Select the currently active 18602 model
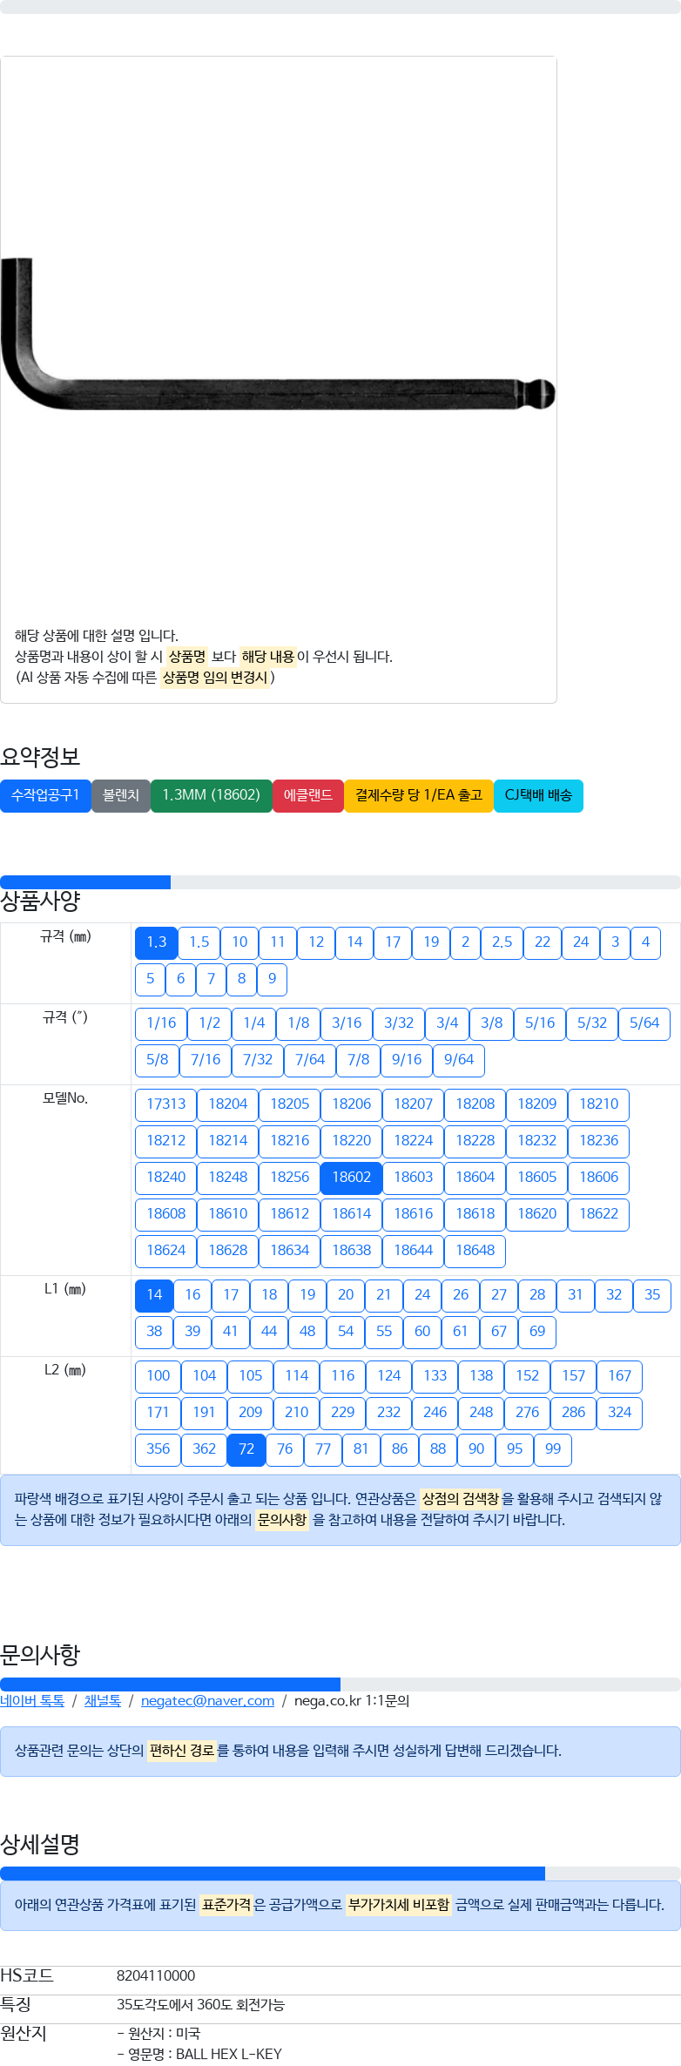Viewport: 681px width, 2066px height. coord(352,1178)
